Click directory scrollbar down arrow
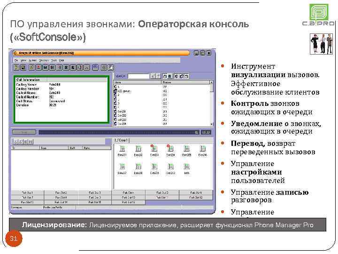This screenshot has height=254, width=338. (212, 124)
